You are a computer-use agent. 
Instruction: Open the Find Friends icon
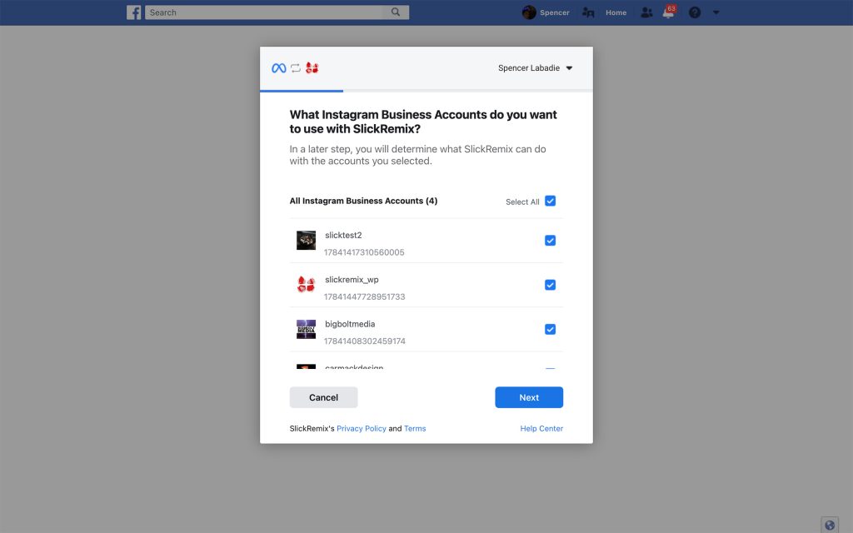coord(588,12)
